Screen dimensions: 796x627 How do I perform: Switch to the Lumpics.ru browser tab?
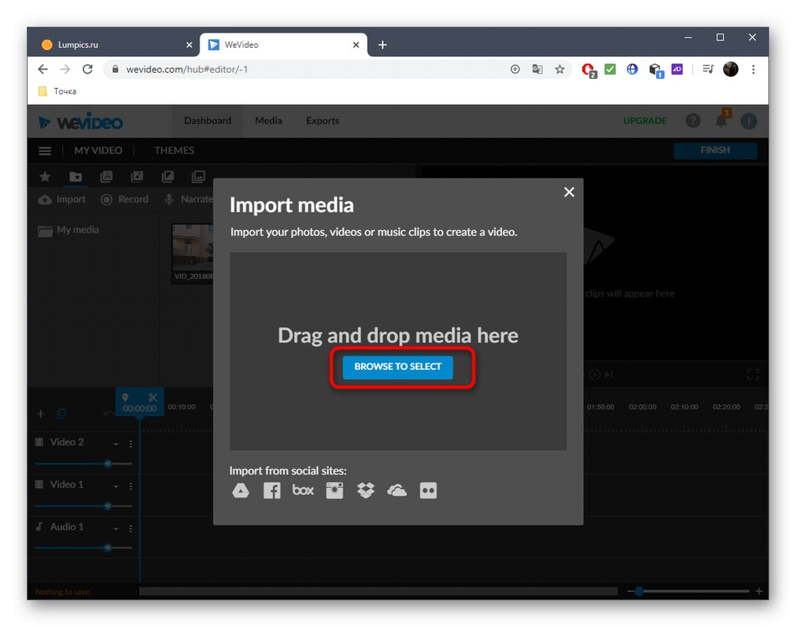tap(116, 44)
